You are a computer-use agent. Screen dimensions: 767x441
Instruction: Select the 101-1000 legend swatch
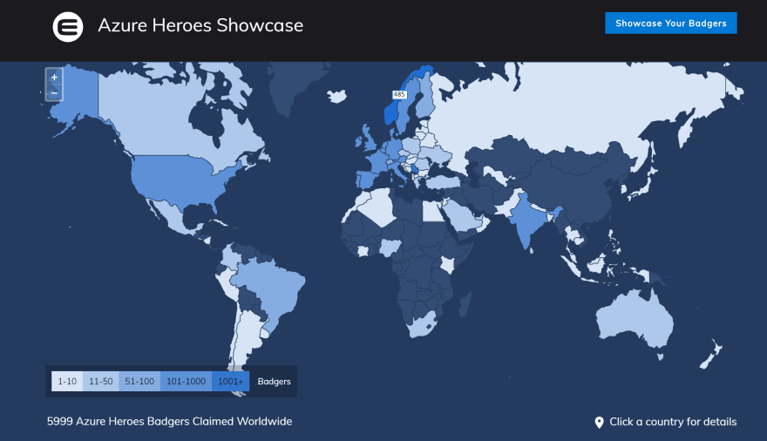click(186, 382)
